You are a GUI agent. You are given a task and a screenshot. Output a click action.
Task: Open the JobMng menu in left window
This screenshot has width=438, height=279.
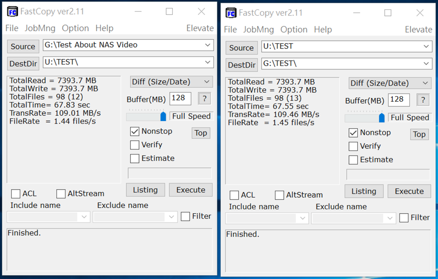pos(40,28)
